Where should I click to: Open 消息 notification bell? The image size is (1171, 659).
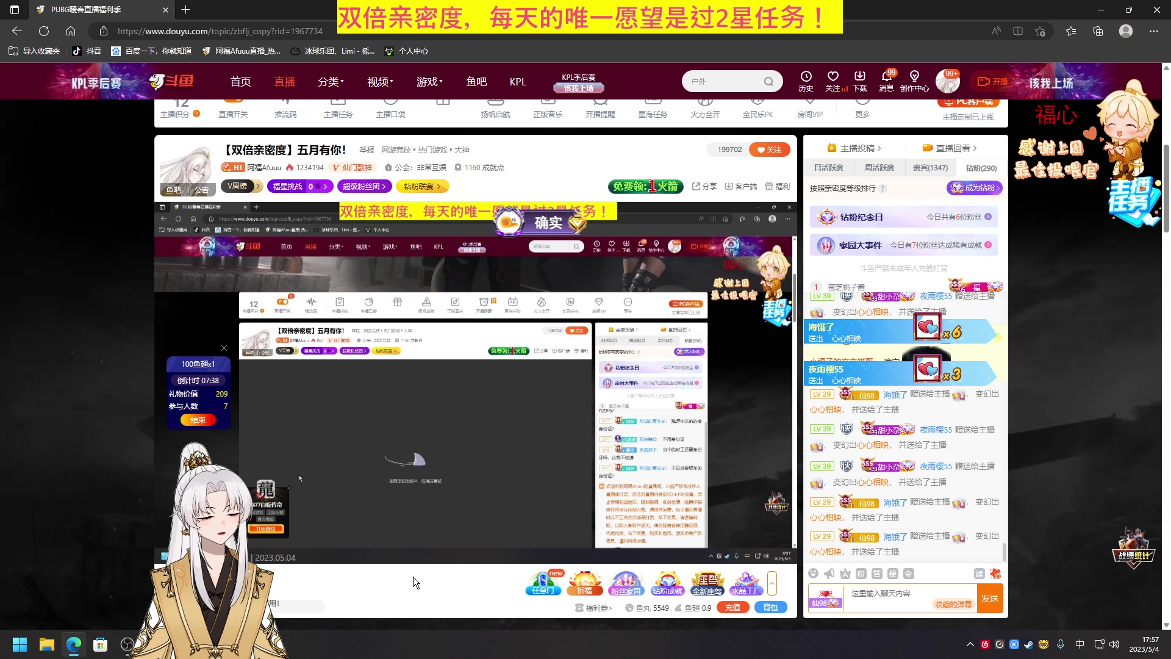click(886, 81)
